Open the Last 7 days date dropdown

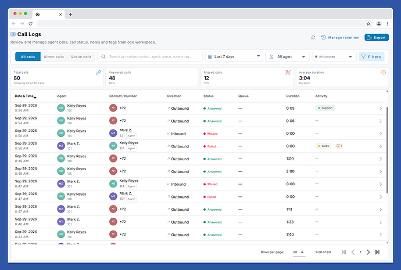234,56
